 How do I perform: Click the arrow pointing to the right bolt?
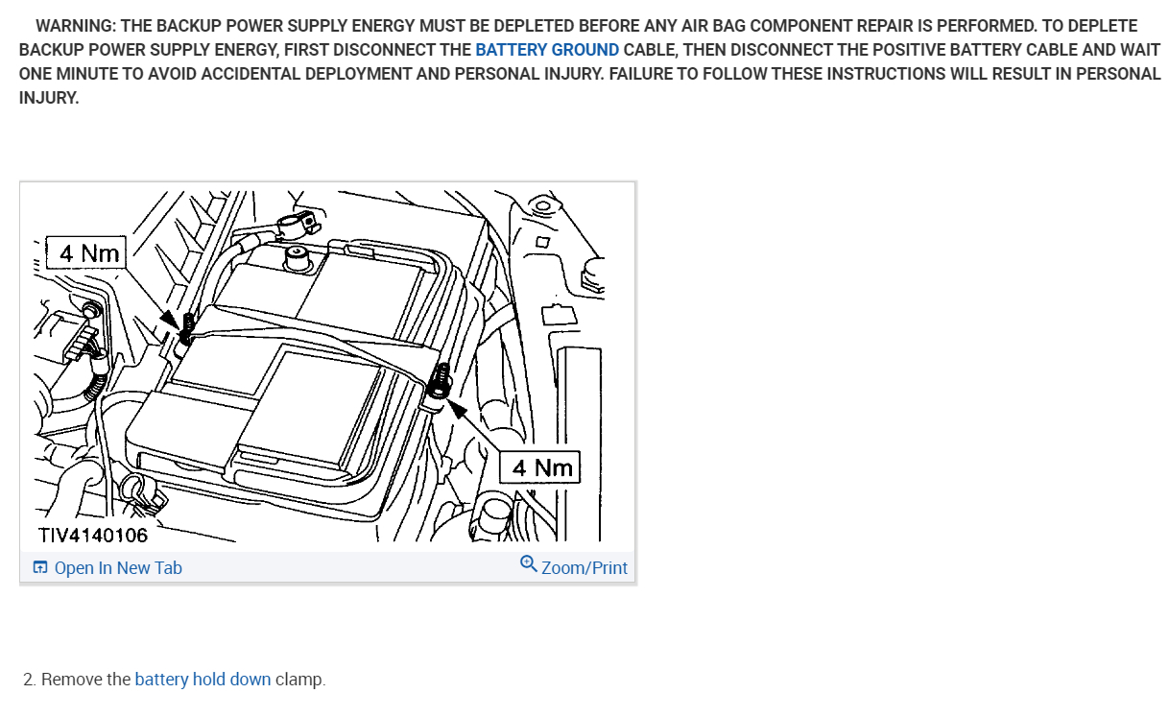tap(459, 410)
